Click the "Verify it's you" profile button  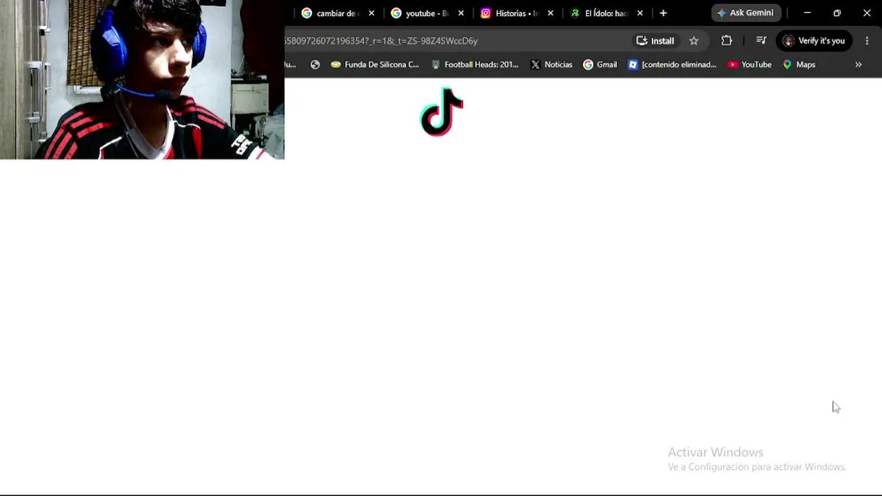(x=814, y=41)
